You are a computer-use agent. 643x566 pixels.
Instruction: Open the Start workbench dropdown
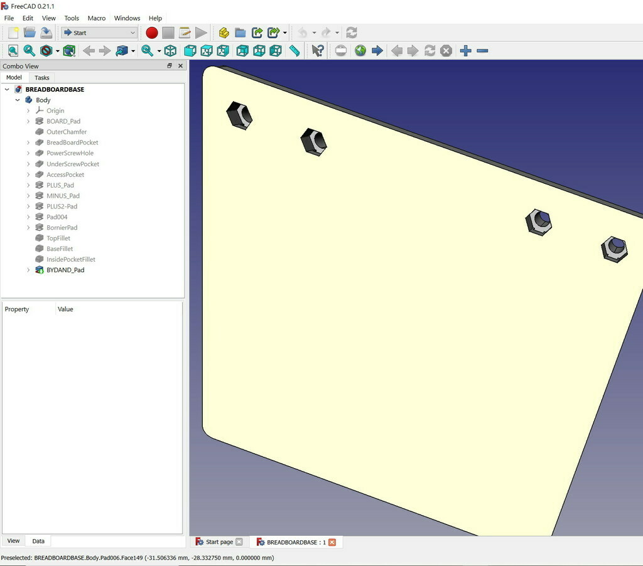pos(99,33)
